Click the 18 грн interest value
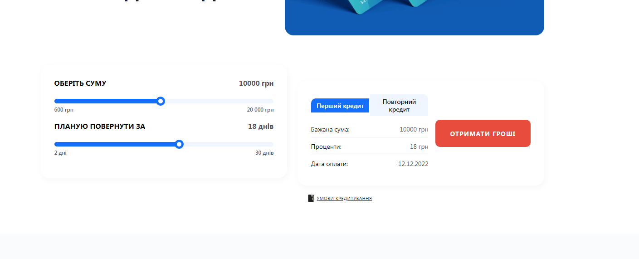639x259 pixels. (419, 147)
